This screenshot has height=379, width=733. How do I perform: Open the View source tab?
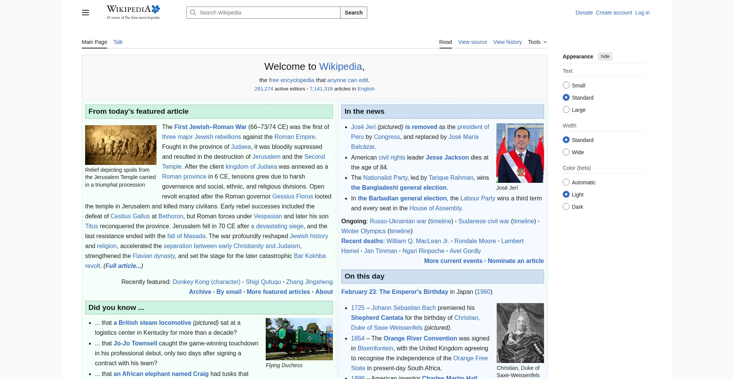tap(473, 42)
